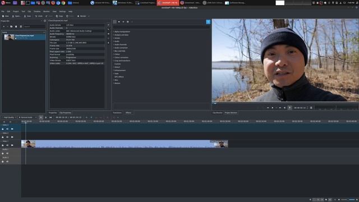Click the clip properties icon in Project Bin toolbar
This screenshot has height=202, width=359.
coord(16,26)
